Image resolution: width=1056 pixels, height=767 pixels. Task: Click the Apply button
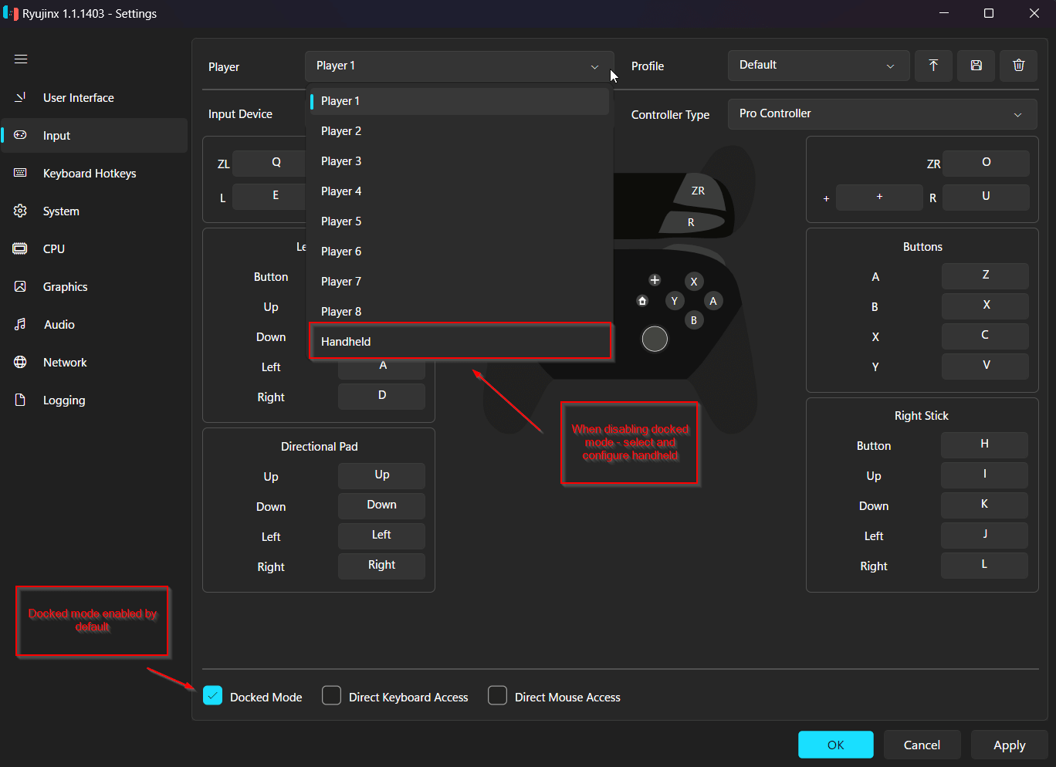coord(1009,745)
